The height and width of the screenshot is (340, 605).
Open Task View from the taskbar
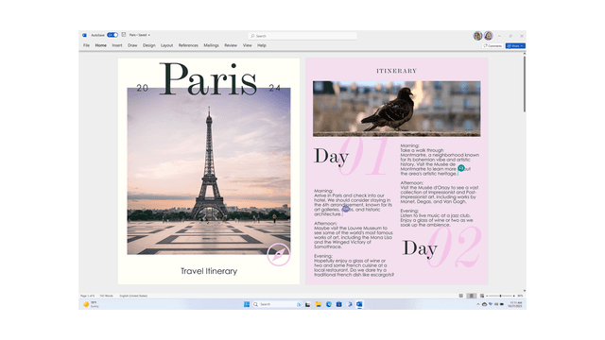pos(307,304)
